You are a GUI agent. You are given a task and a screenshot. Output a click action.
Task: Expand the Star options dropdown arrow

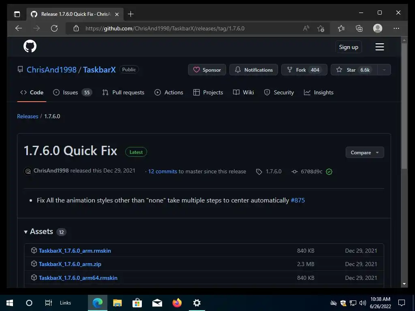point(384,70)
